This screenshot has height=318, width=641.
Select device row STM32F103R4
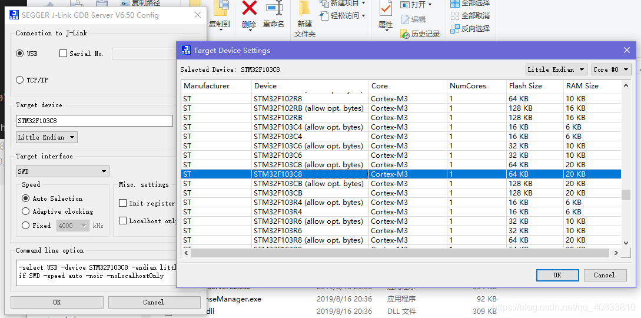(x=401, y=212)
